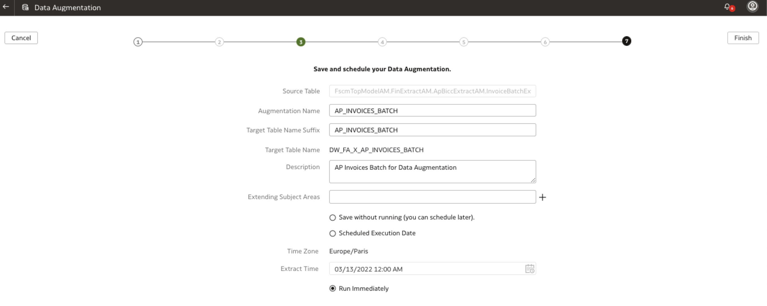Viewport: 767px width, 306px height.
Task: Click the Target Table Name Suffix field
Action: [x=432, y=130]
